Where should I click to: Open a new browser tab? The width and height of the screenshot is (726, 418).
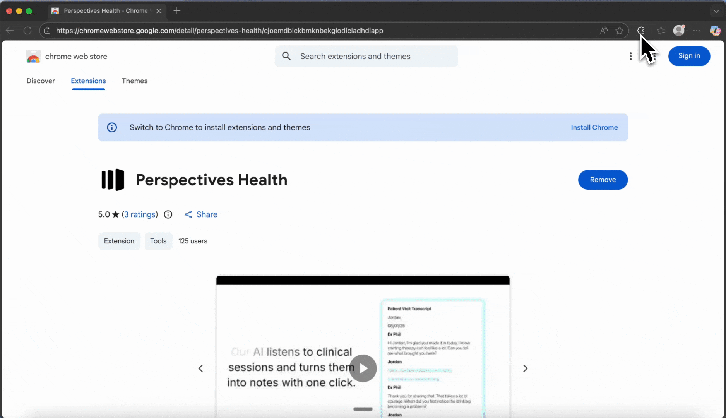[x=177, y=11]
